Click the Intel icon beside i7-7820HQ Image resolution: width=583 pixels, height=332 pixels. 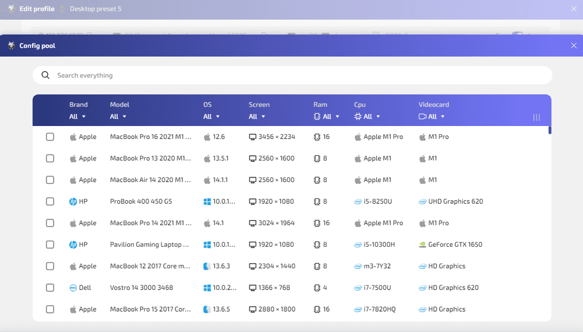(358, 310)
